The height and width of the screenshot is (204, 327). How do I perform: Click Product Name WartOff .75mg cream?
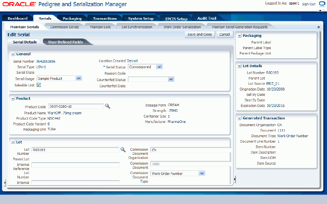tap(65, 113)
